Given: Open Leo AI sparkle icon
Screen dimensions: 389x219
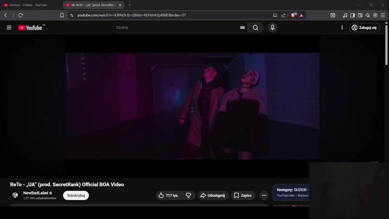Looking at the screenshot, I should (368, 15).
